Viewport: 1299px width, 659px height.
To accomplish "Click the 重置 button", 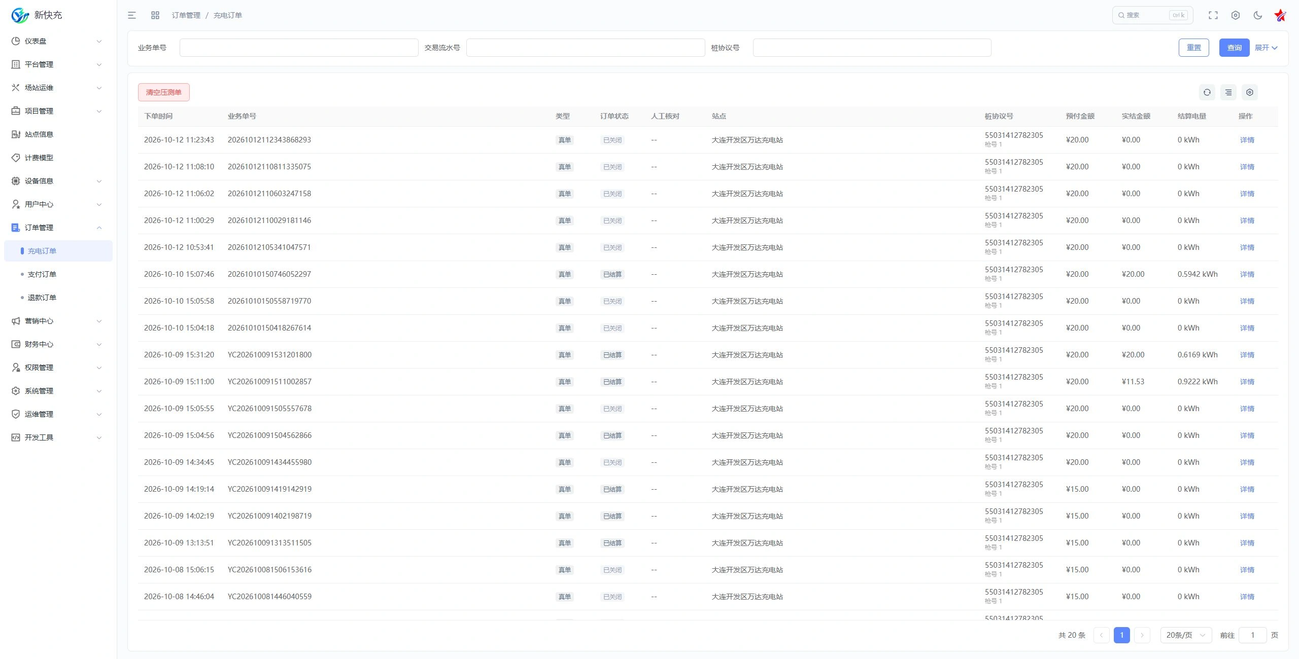I will (x=1193, y=48).
